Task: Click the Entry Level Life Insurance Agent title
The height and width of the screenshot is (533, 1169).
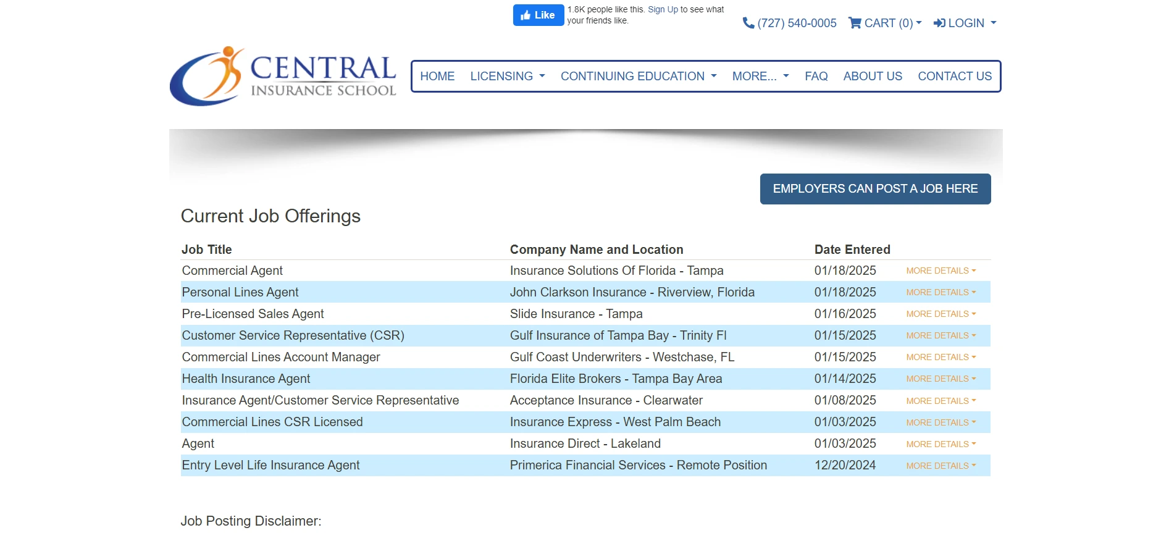Action: 270,465
